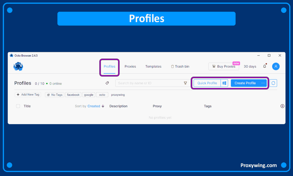Click the Buy Proxies button
The image size is (293, 176).
click(223, 67)
